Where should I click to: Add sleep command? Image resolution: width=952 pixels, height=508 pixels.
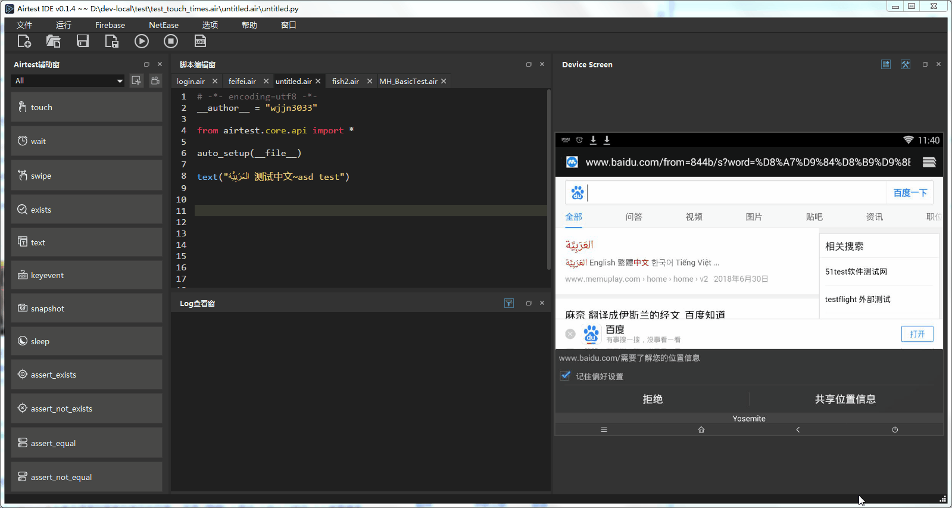click(x=86, y=341)
